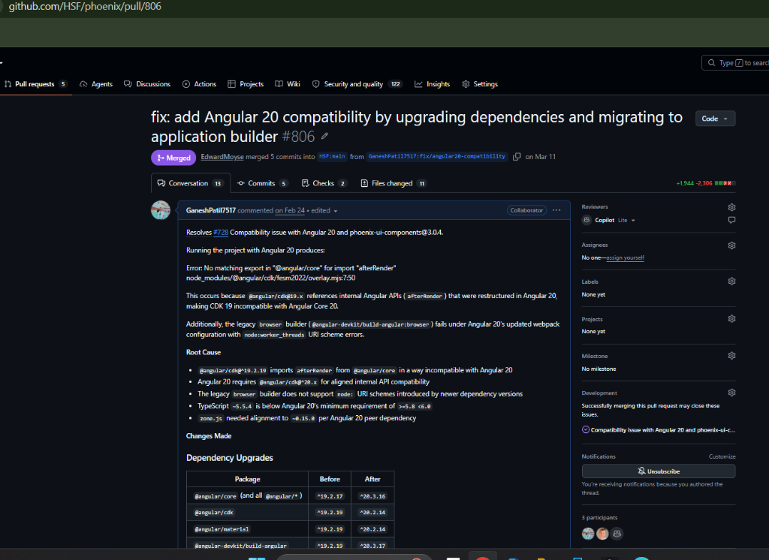Open the fix/angular20-compatibility branch link
Image resolution: width=769 pixels, height=560 pixels.
[x=436, y=156]
